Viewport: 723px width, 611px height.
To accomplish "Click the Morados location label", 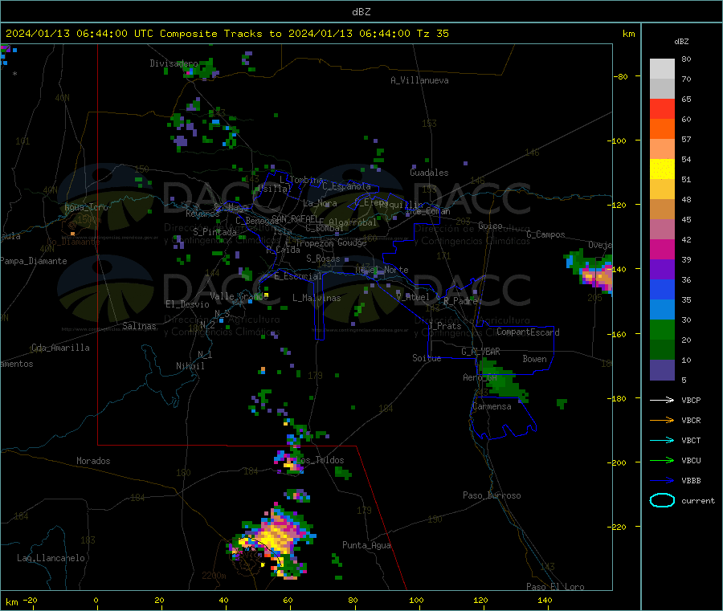I will [x=93, y=461].
